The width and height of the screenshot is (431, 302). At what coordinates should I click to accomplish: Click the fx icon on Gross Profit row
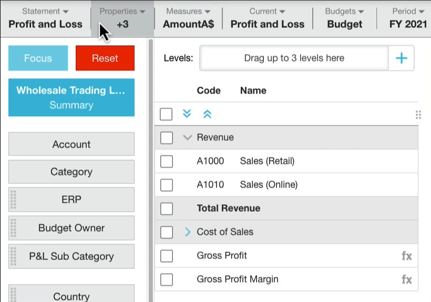(x=406, y=256)
